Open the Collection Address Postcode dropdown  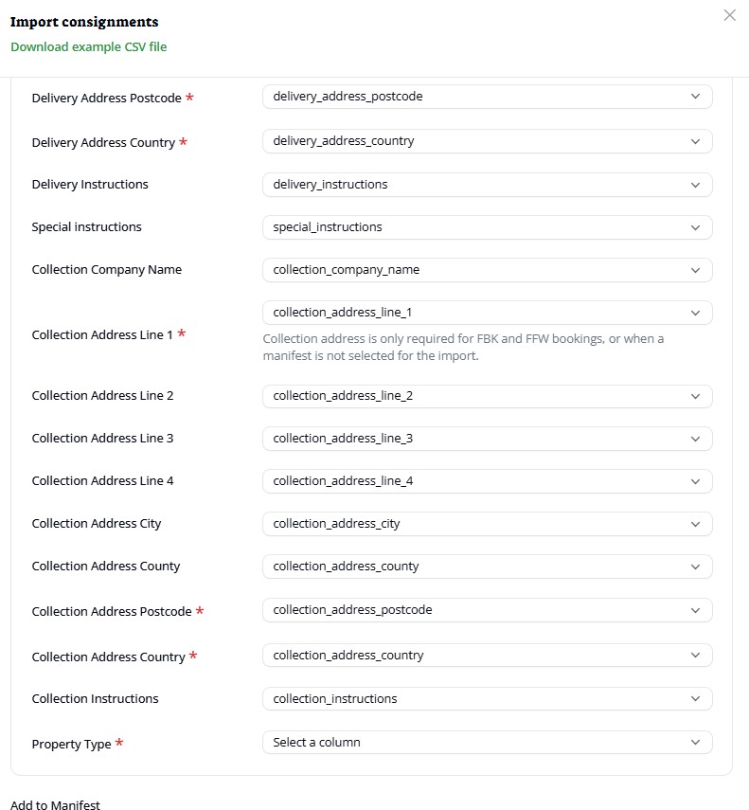pos(487,610)
